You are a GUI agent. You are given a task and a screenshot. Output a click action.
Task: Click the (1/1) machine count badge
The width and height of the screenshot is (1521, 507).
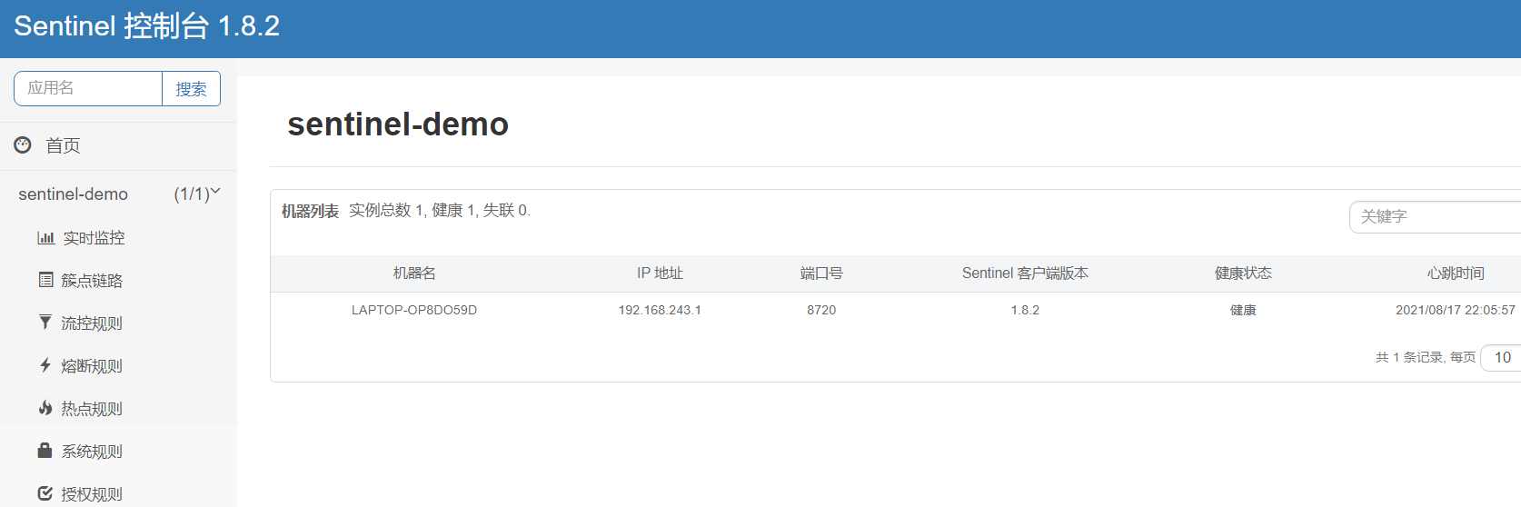pos(192,194)
